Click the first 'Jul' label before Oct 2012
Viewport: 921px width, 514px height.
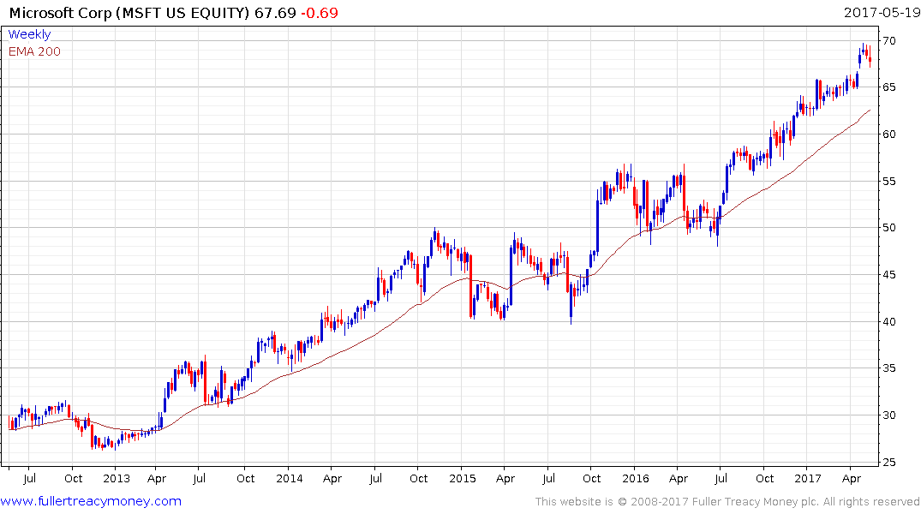pyautogui.click(x=30, y=478)
